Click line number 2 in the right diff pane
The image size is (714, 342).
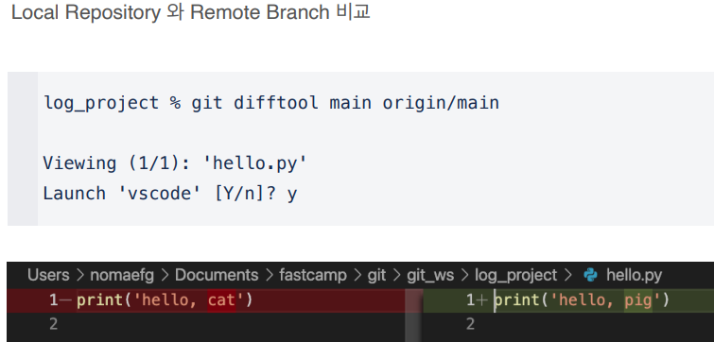[x=470, y=324]
